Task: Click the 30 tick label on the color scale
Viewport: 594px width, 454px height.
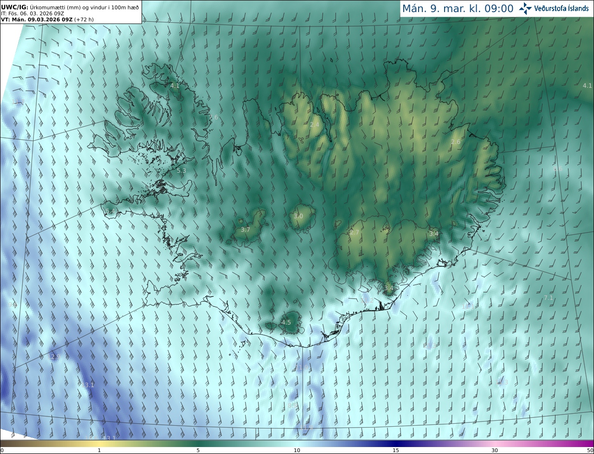Action: click(x=495, y=450)
